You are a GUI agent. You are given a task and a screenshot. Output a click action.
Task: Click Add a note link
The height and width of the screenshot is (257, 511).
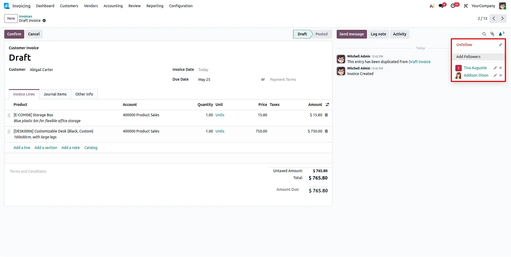71,148
